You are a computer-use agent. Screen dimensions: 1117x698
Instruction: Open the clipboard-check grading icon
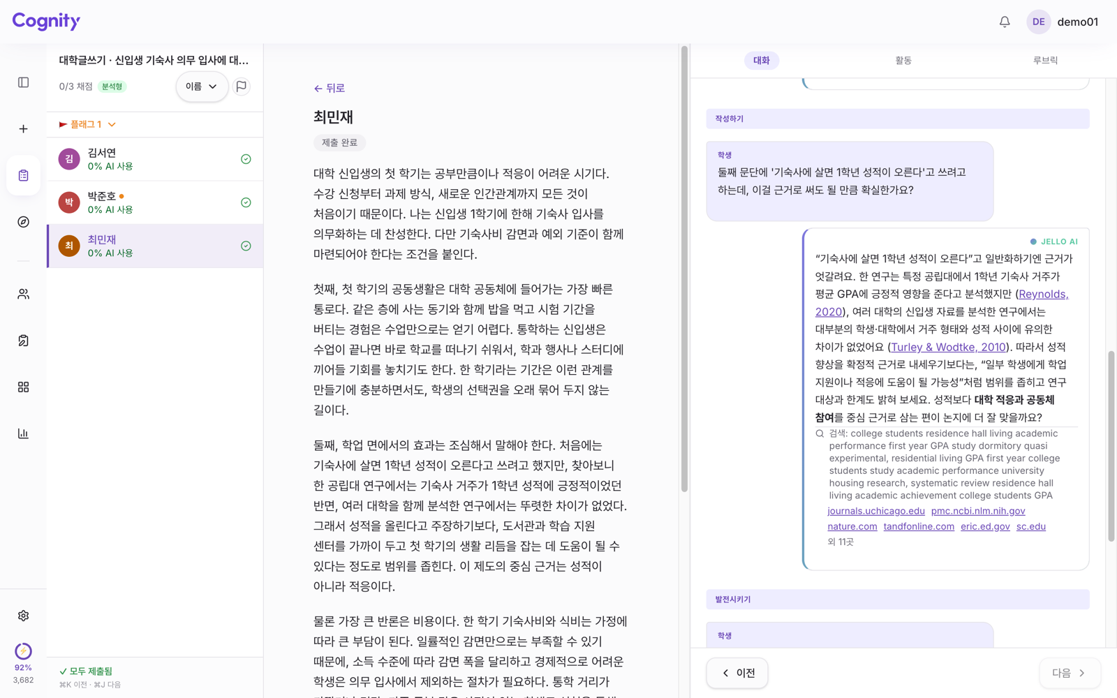pos(23,341)
